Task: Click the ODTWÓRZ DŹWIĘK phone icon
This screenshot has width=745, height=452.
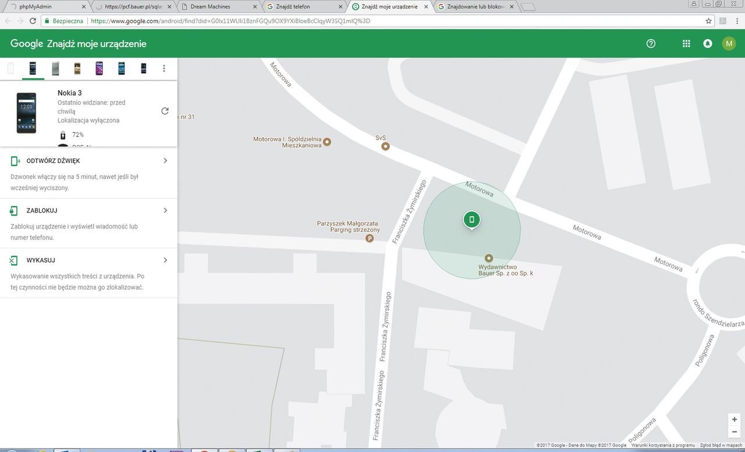Action: (15, 161)
